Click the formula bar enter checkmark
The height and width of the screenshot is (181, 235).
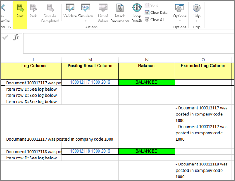coord(5,37)
